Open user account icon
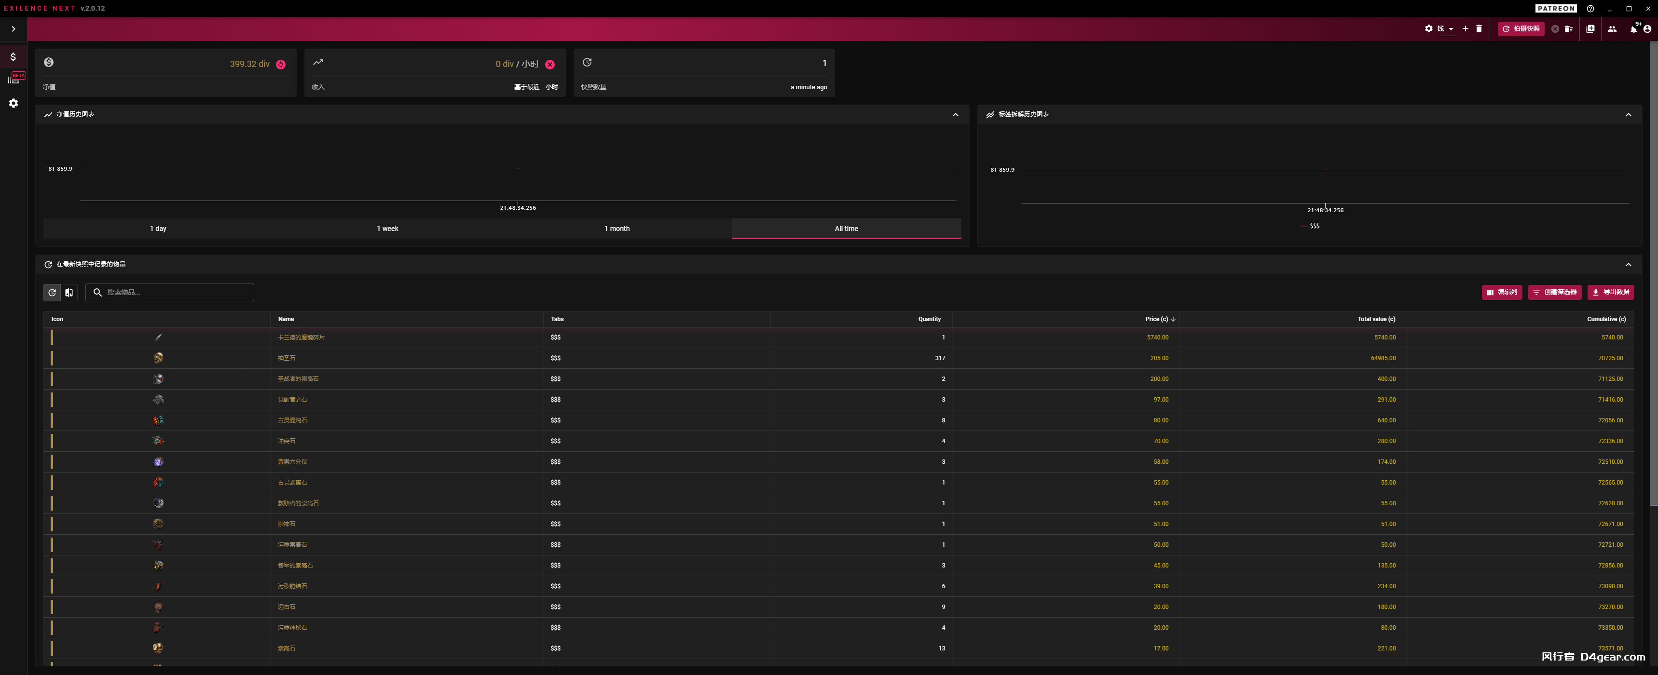 click(x=1647, y=29)
